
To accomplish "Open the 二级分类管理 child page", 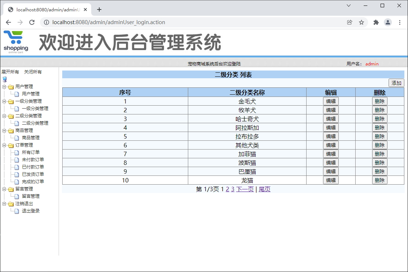I will tap(35, 123).
